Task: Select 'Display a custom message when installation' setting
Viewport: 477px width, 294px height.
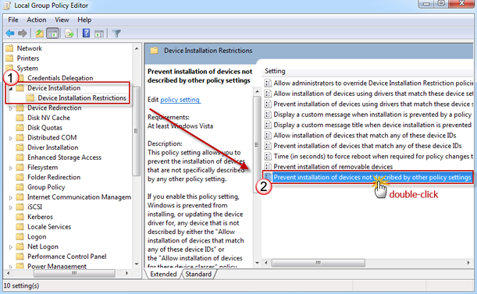Action: click(372, 115)
